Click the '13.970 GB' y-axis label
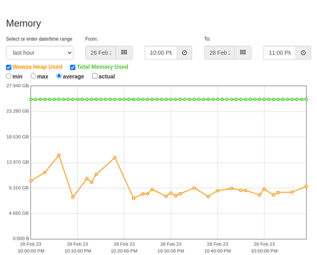This screenshot has width=317, height=255. pos(18,162)
